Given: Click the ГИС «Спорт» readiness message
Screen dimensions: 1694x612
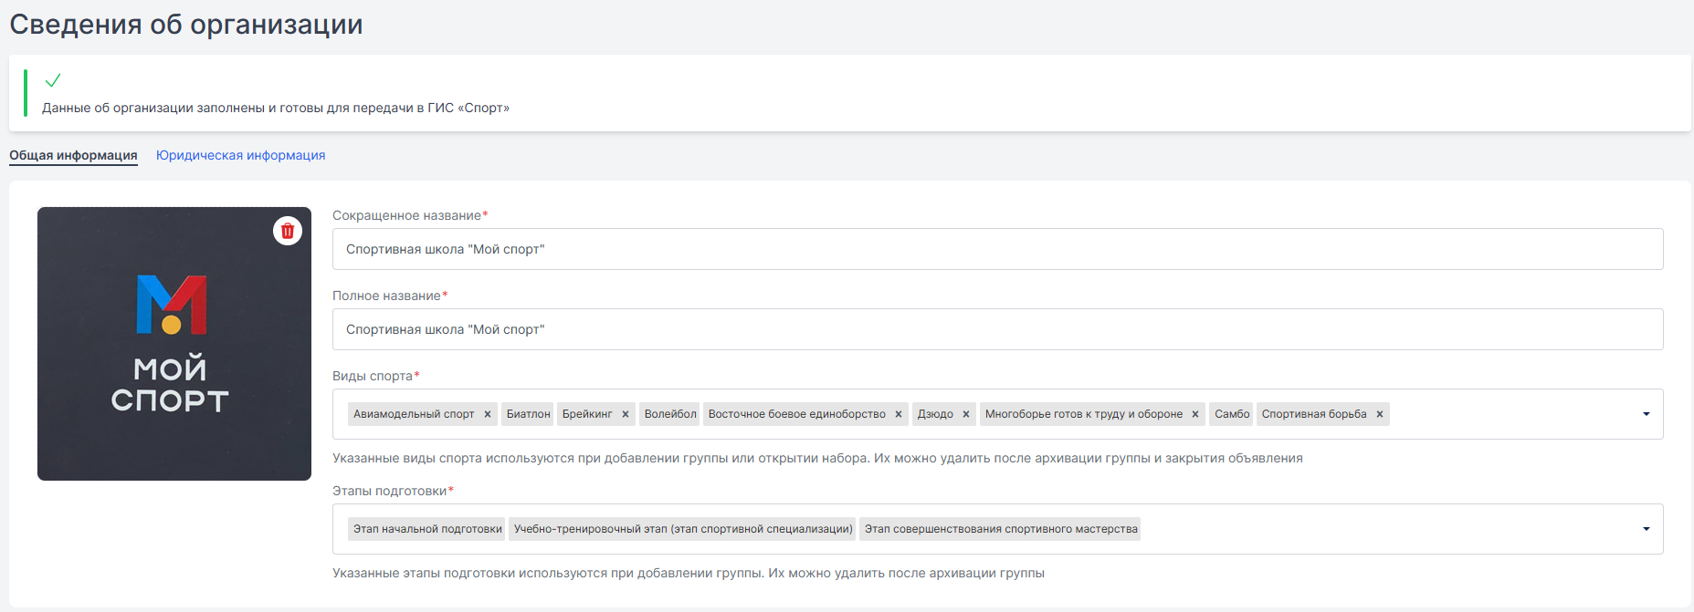Looking at the screenshot, I should point(276,108).
